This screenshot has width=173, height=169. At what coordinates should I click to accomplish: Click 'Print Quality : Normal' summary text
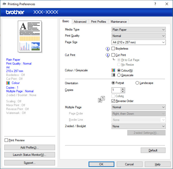[x=19, y=64]
